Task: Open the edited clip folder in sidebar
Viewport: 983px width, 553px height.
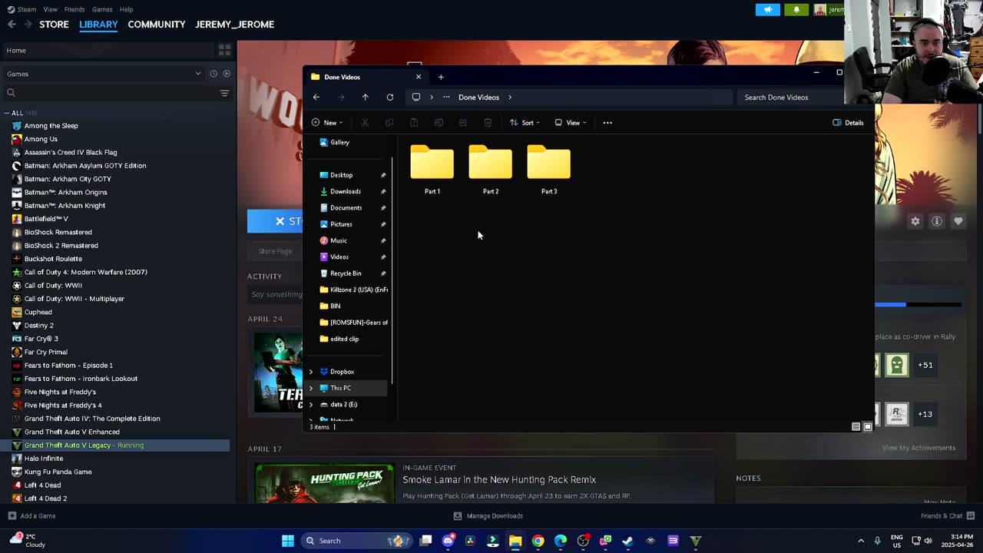Action: [x=346, y=339]
